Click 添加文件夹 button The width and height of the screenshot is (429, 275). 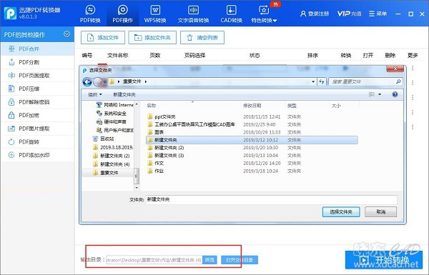[152, 37]
